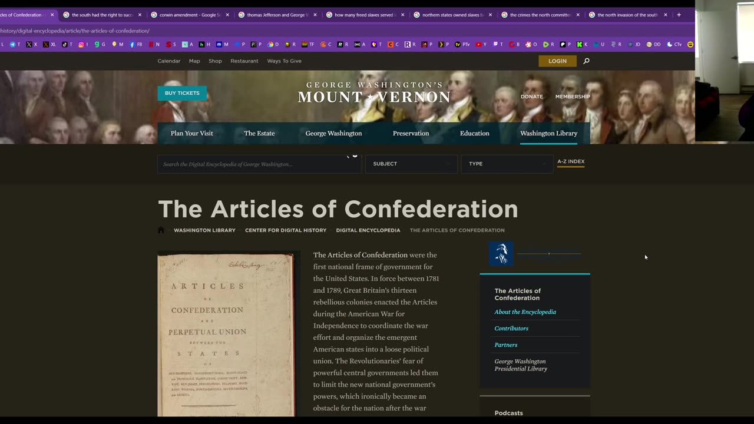Viewport: 754px width, 424px height.
Task: Open the Ways To Give link
Action: pos(284,61)
